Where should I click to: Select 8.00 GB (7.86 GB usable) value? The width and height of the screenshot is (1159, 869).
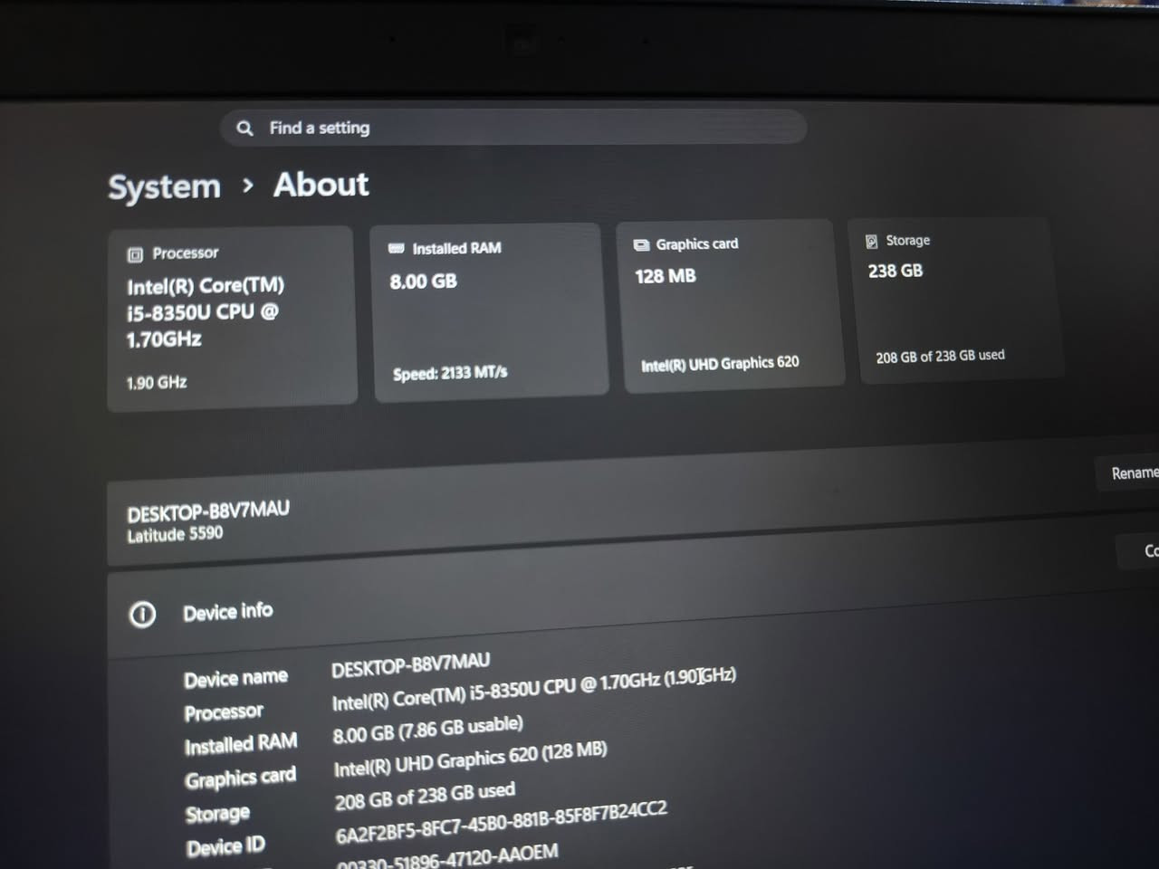[x=427, y=730]
